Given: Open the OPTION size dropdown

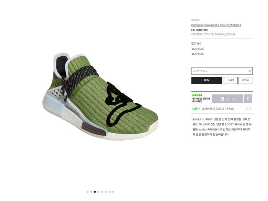Looking at the screenshot, I should (x=222, y=71).
